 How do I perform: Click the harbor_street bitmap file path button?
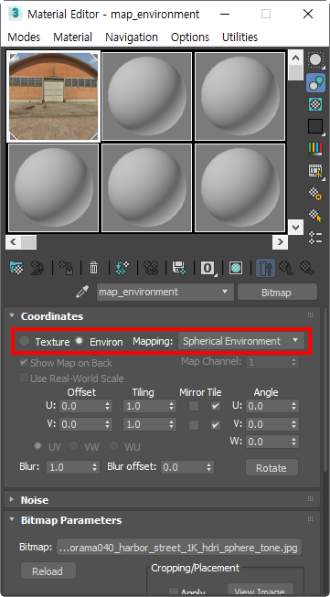[x=179, y=548]
